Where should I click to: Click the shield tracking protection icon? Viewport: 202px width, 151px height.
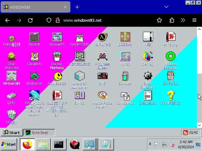coord(49,20)
